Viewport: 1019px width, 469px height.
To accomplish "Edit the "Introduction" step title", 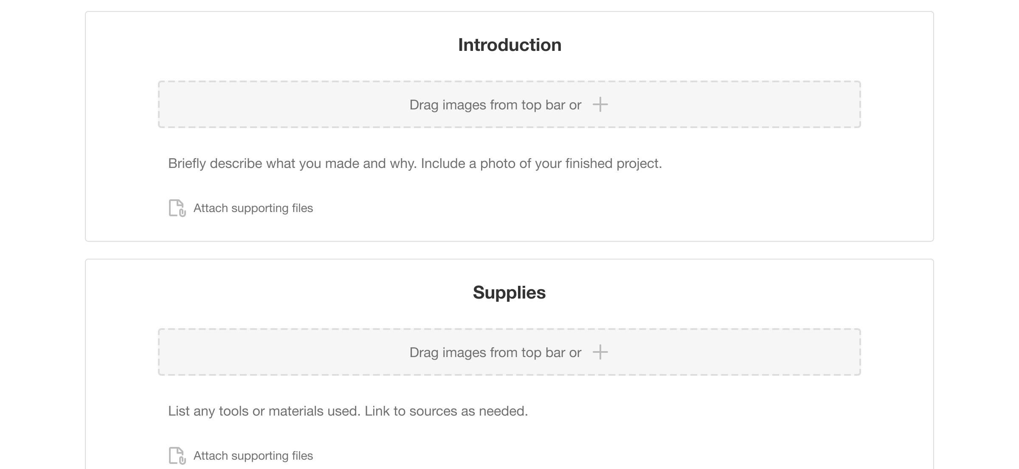I will [509, 44].
